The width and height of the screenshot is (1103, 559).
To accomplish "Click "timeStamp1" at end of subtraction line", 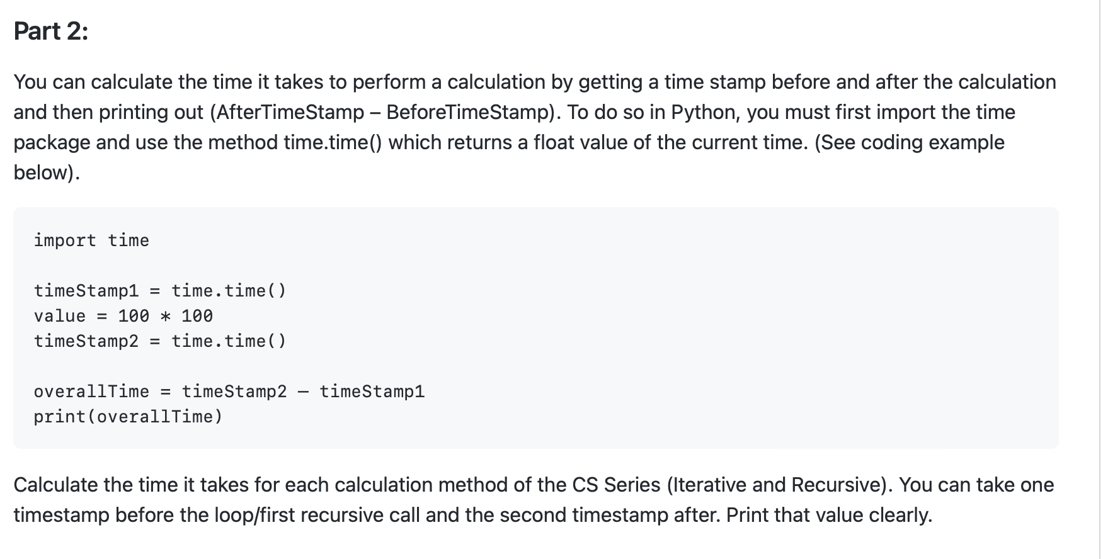I will click(x=372, y=392).
